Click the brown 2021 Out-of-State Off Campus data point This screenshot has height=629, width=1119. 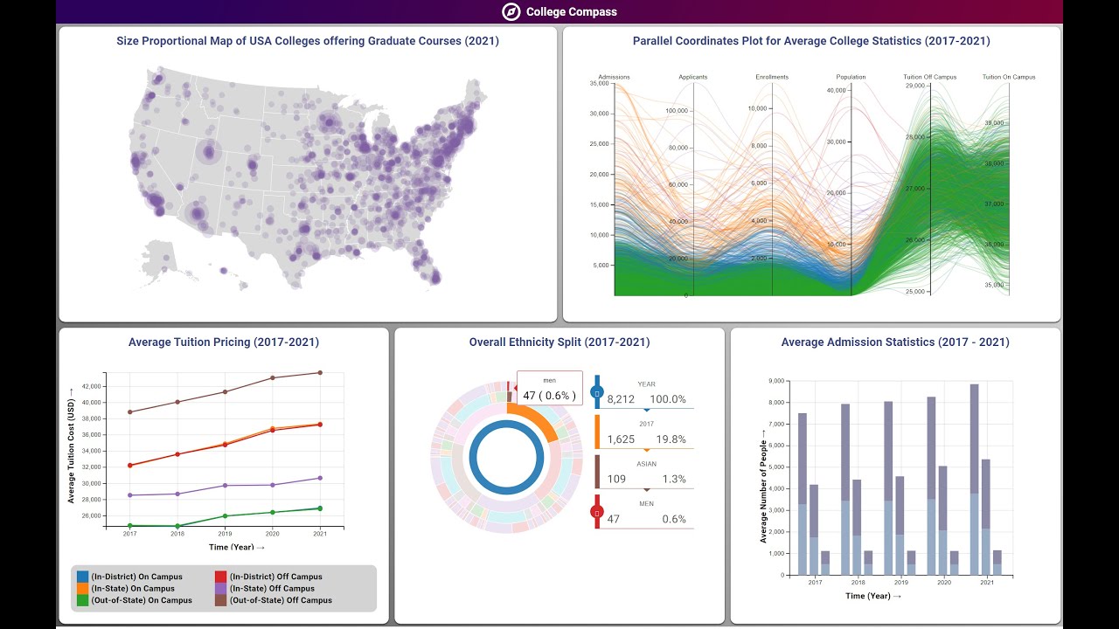(320, 372)
